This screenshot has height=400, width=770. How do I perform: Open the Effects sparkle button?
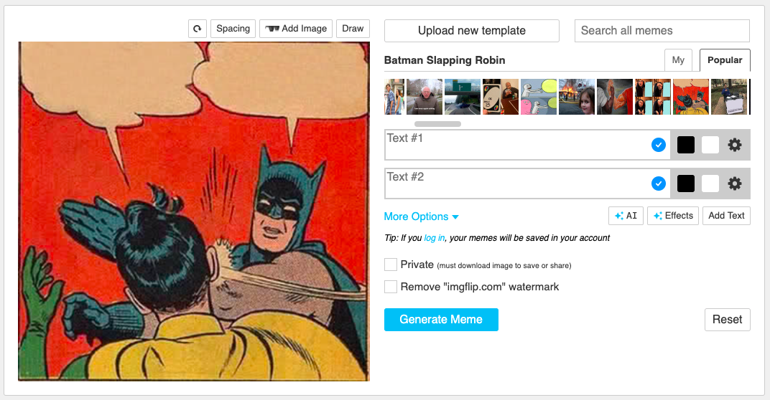tap(673, 216)
